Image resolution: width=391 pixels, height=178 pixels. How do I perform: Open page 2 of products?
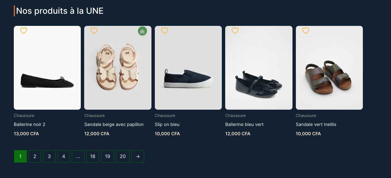pos(35,156)
